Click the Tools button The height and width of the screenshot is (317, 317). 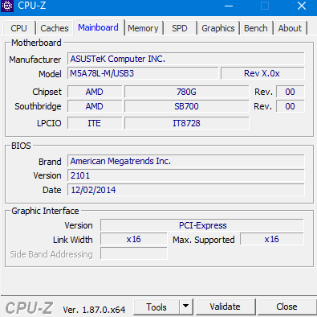point(156,307)
